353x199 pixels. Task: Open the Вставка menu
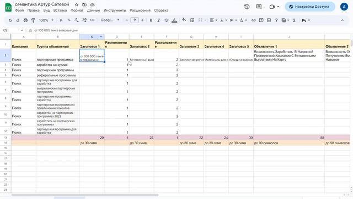60,11
